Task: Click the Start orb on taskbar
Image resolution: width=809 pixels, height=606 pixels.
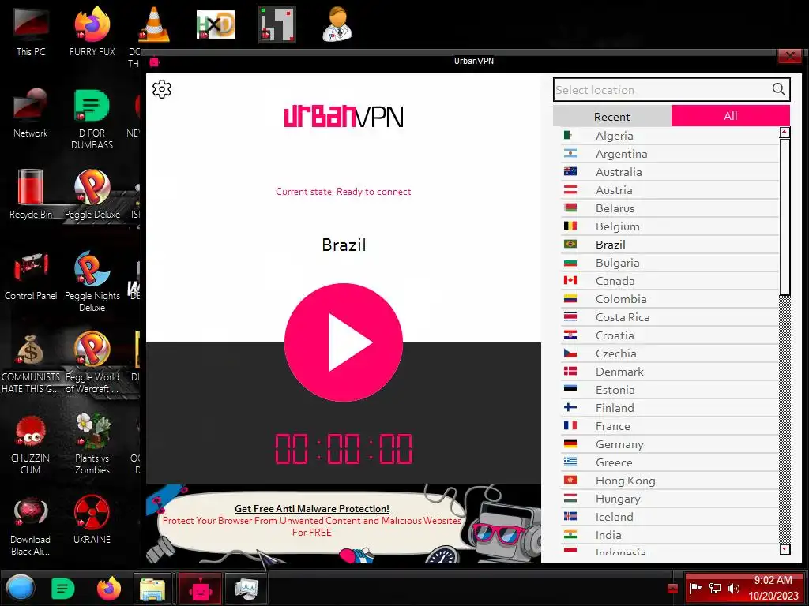Action: [x=21, y=588]
